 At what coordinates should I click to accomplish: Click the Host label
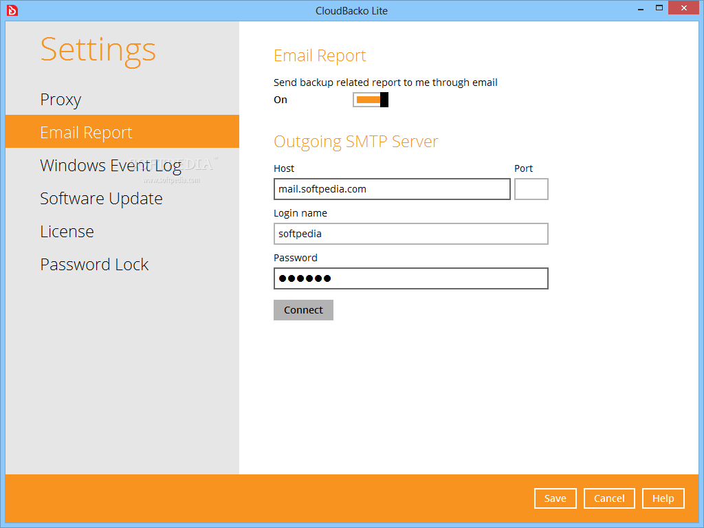click(284, 168)
